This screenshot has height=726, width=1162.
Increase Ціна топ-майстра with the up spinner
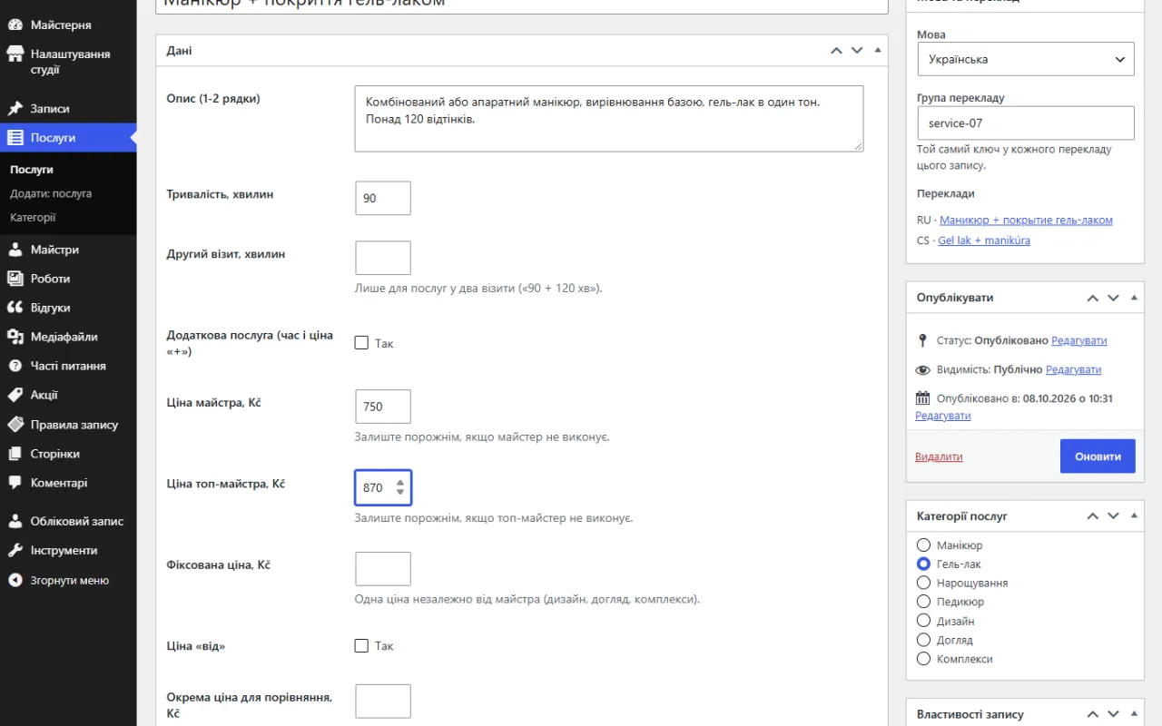[x=400, y=483]
